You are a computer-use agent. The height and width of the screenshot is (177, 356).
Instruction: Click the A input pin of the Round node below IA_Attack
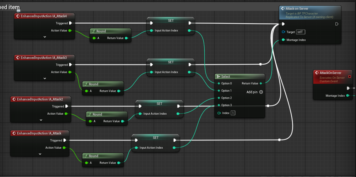tap(86, 163)
